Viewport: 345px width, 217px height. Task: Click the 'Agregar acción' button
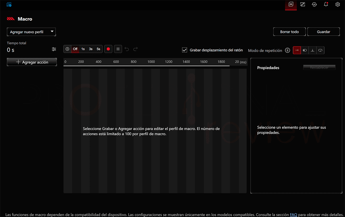point(32,62)
